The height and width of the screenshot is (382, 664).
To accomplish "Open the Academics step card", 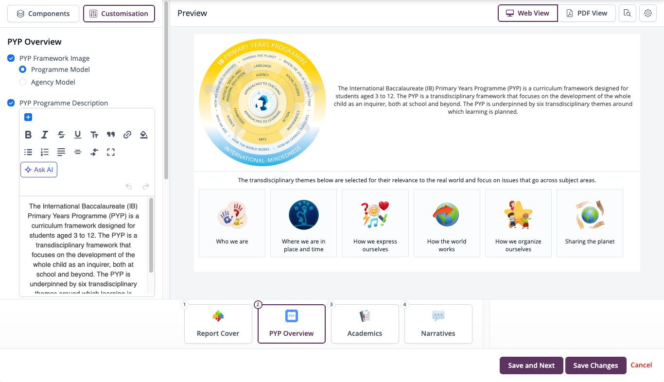I will pos(365,324).
